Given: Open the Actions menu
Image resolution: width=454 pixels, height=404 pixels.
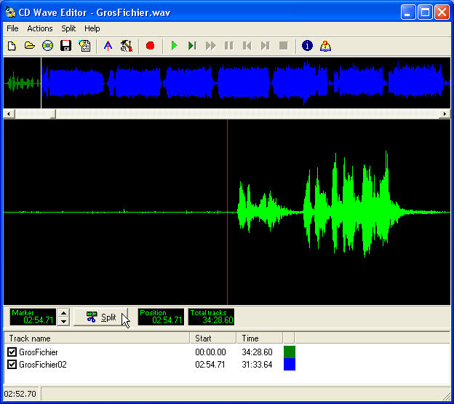Looking at the screenshot, I should 40,28.
